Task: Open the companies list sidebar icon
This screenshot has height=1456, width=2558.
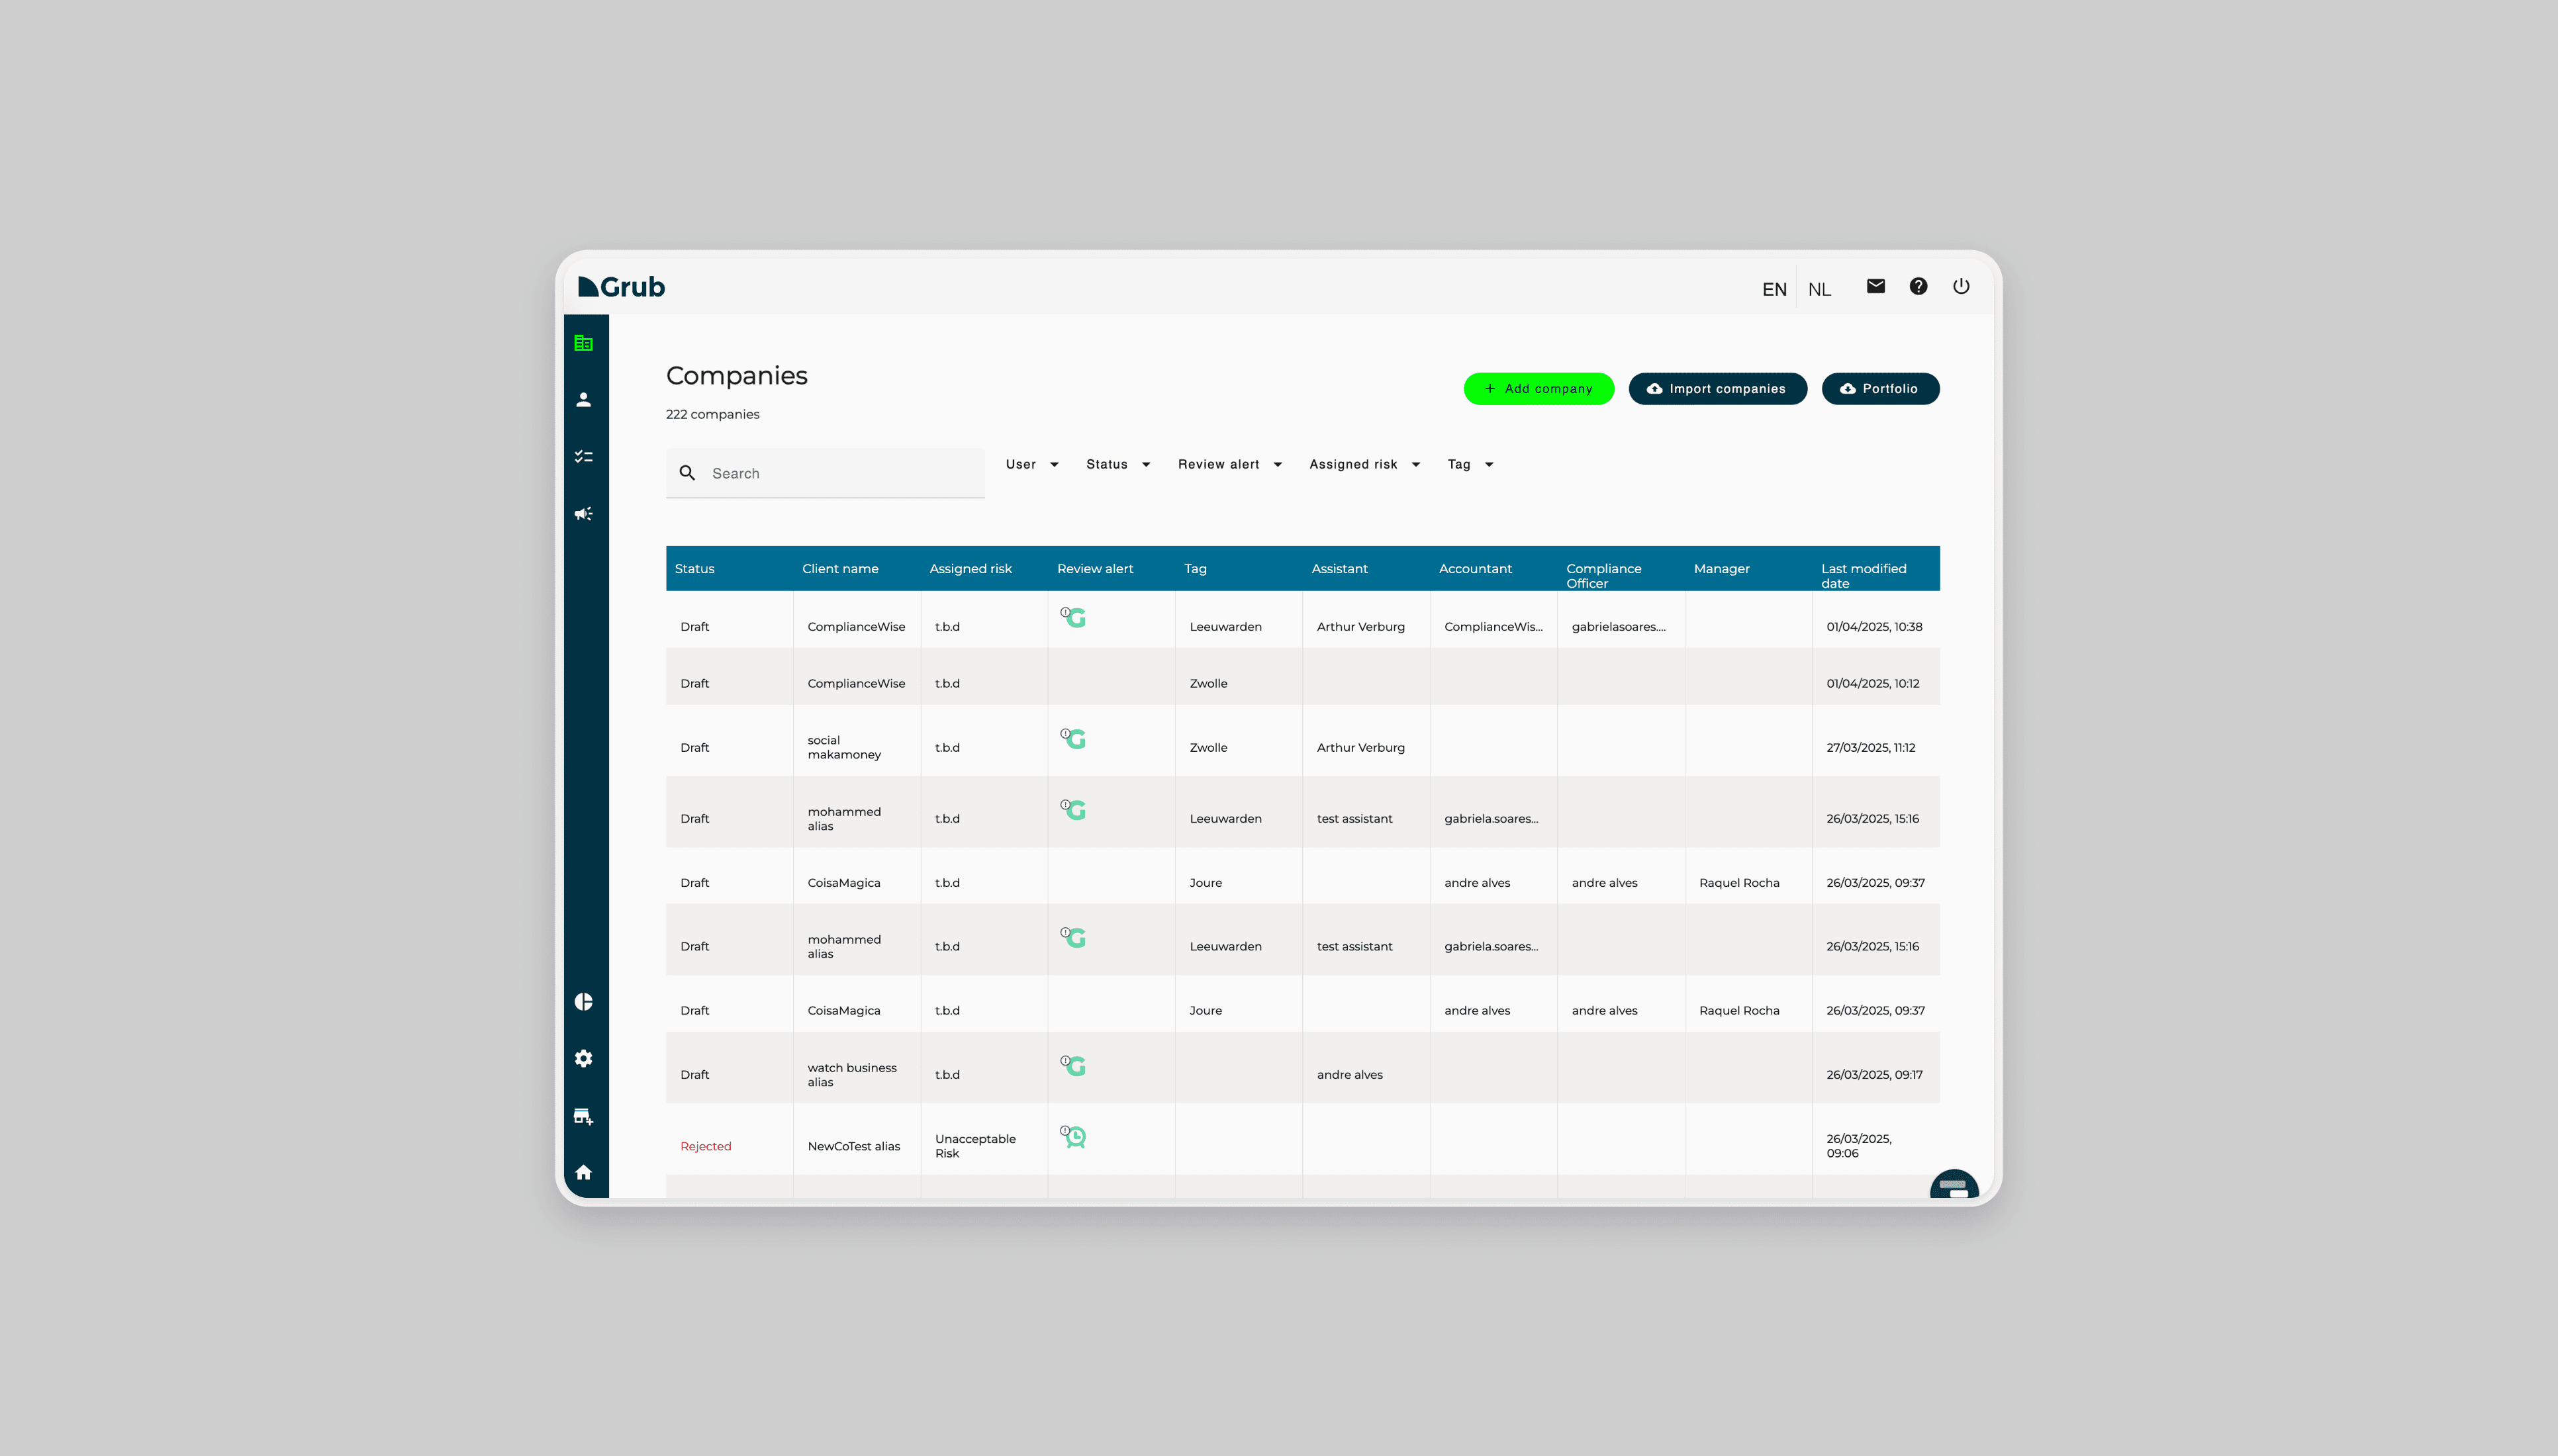Action: click(x=584, y=343)
